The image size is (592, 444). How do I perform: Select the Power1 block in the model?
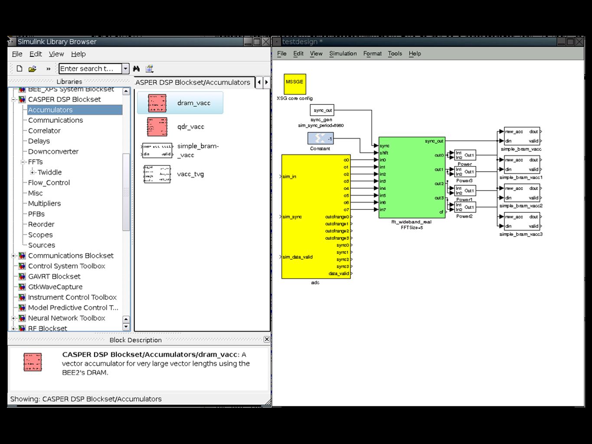coord(465,191)
